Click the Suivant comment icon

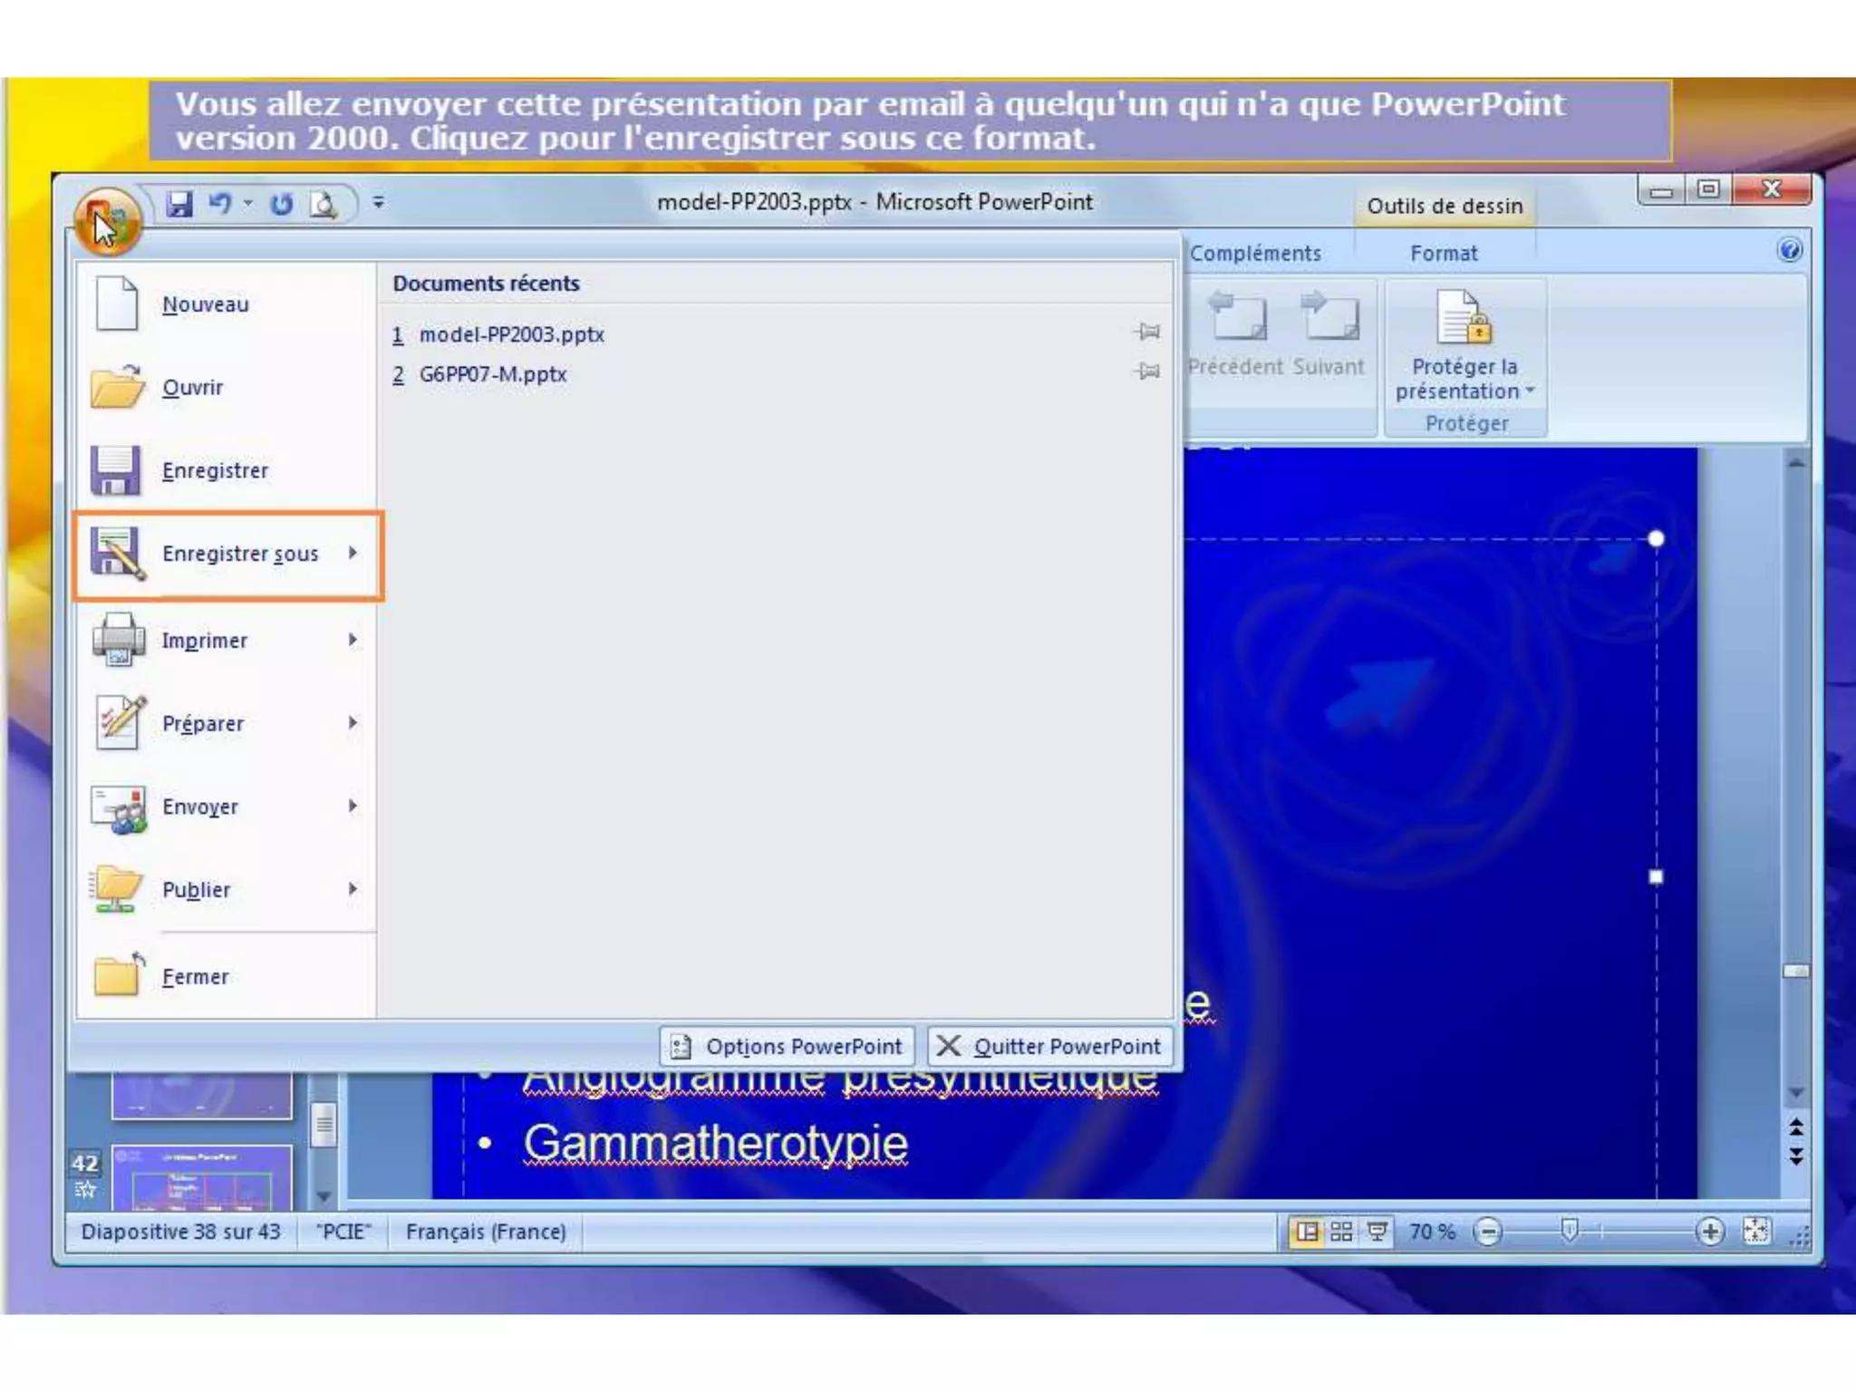click(x=1329, y=316)
